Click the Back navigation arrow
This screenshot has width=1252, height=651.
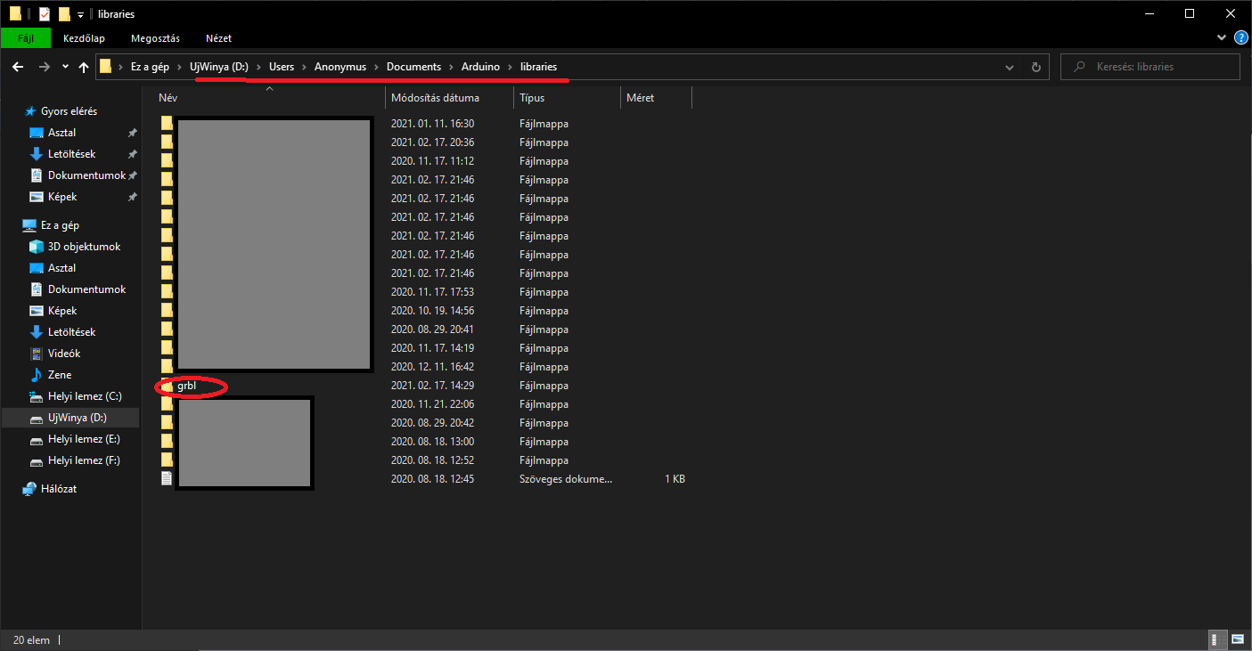[x=17, y=67]
